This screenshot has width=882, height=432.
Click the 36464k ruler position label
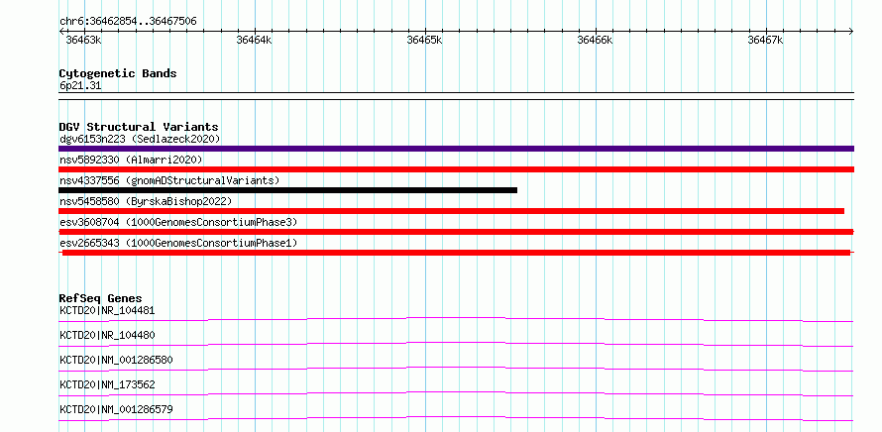coord(254,40)
